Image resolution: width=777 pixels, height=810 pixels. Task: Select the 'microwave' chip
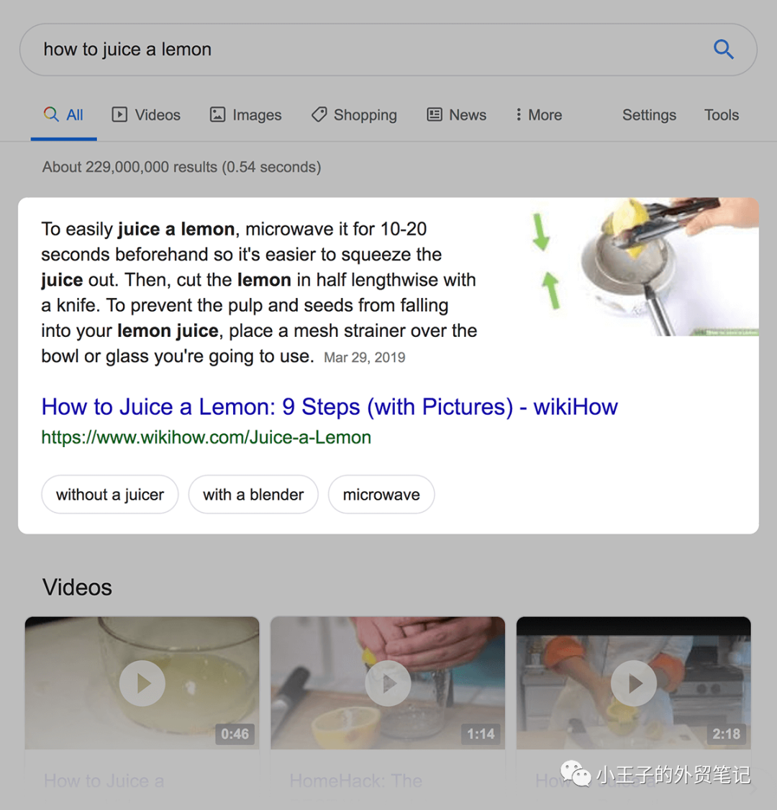(381, 495)
